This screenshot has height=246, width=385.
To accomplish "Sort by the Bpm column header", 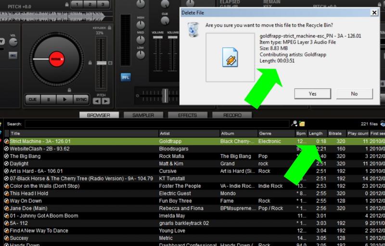I will (301, 134).
